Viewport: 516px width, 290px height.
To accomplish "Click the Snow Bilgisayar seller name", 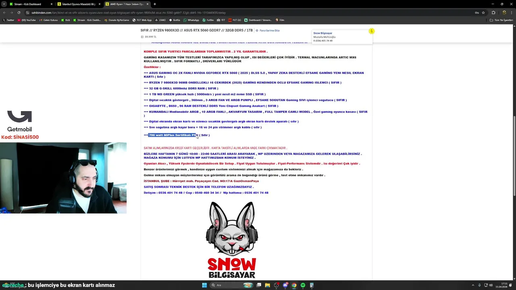I will coord(323,33).
